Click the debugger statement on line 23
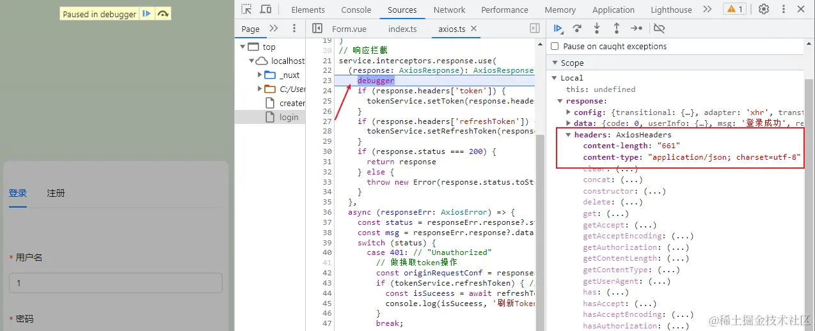Image resolution: width=815 pixels, height=331 pixels. [x=376, y=81]
